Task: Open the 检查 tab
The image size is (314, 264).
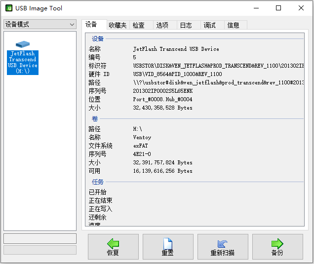Action: (x=141, y=25)
